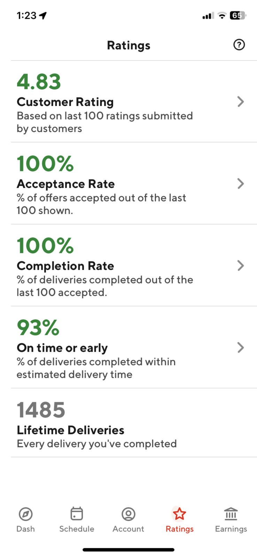This screenshot has height=557, width=257.
Task: Expand Completion Rate details chevron
Action: tap(241, 265)
